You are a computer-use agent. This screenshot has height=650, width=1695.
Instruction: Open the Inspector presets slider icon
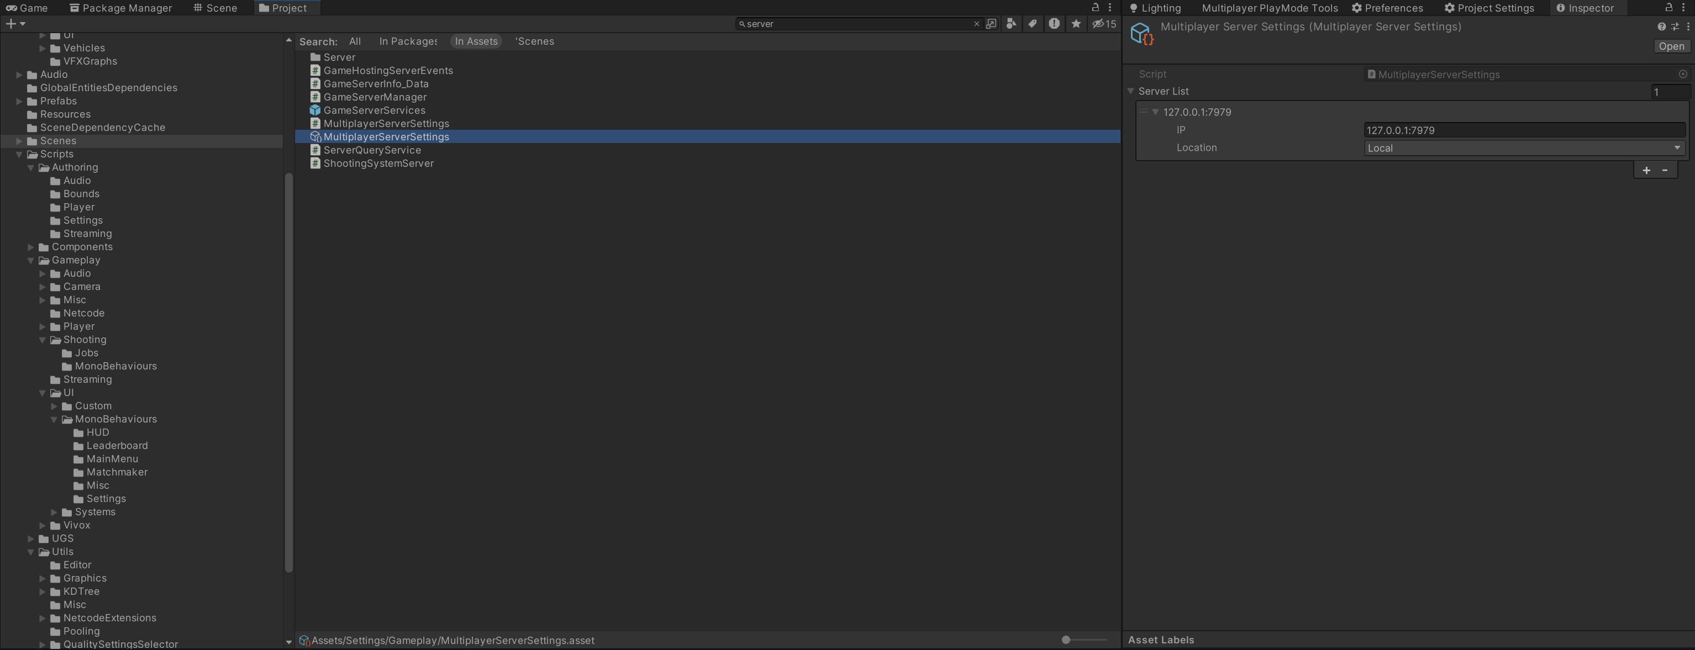point(1675,27)
